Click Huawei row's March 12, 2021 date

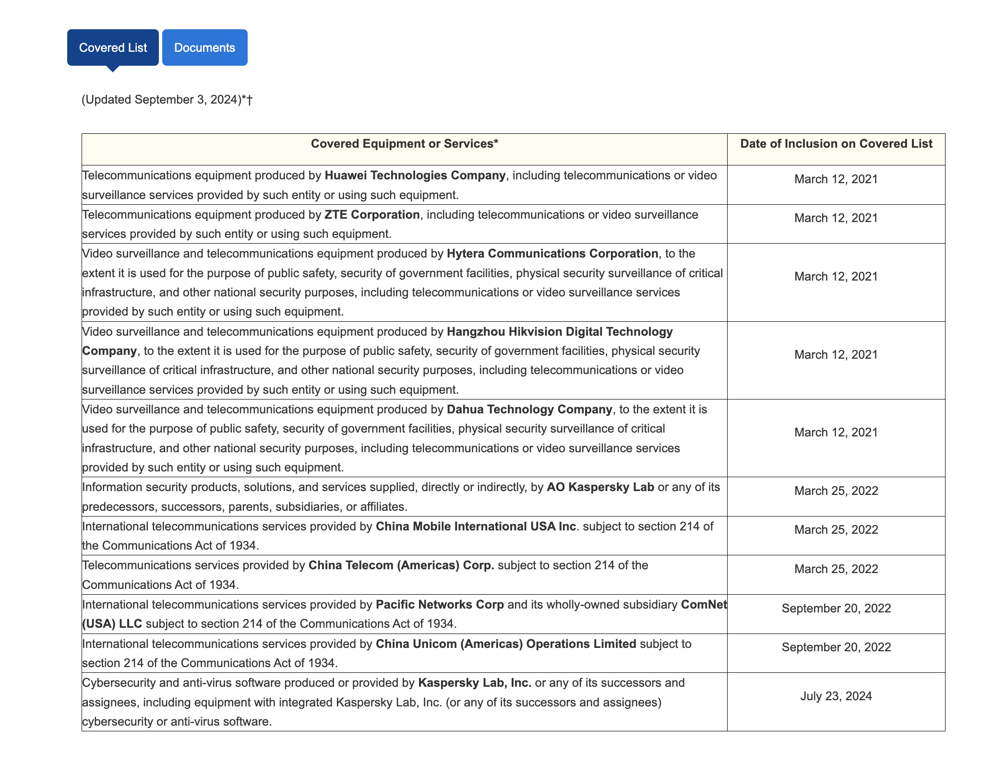click(836, 179)
